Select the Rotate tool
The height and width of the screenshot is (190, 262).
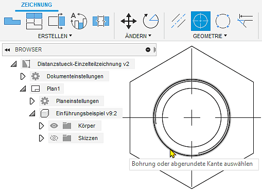coord(151,21)
